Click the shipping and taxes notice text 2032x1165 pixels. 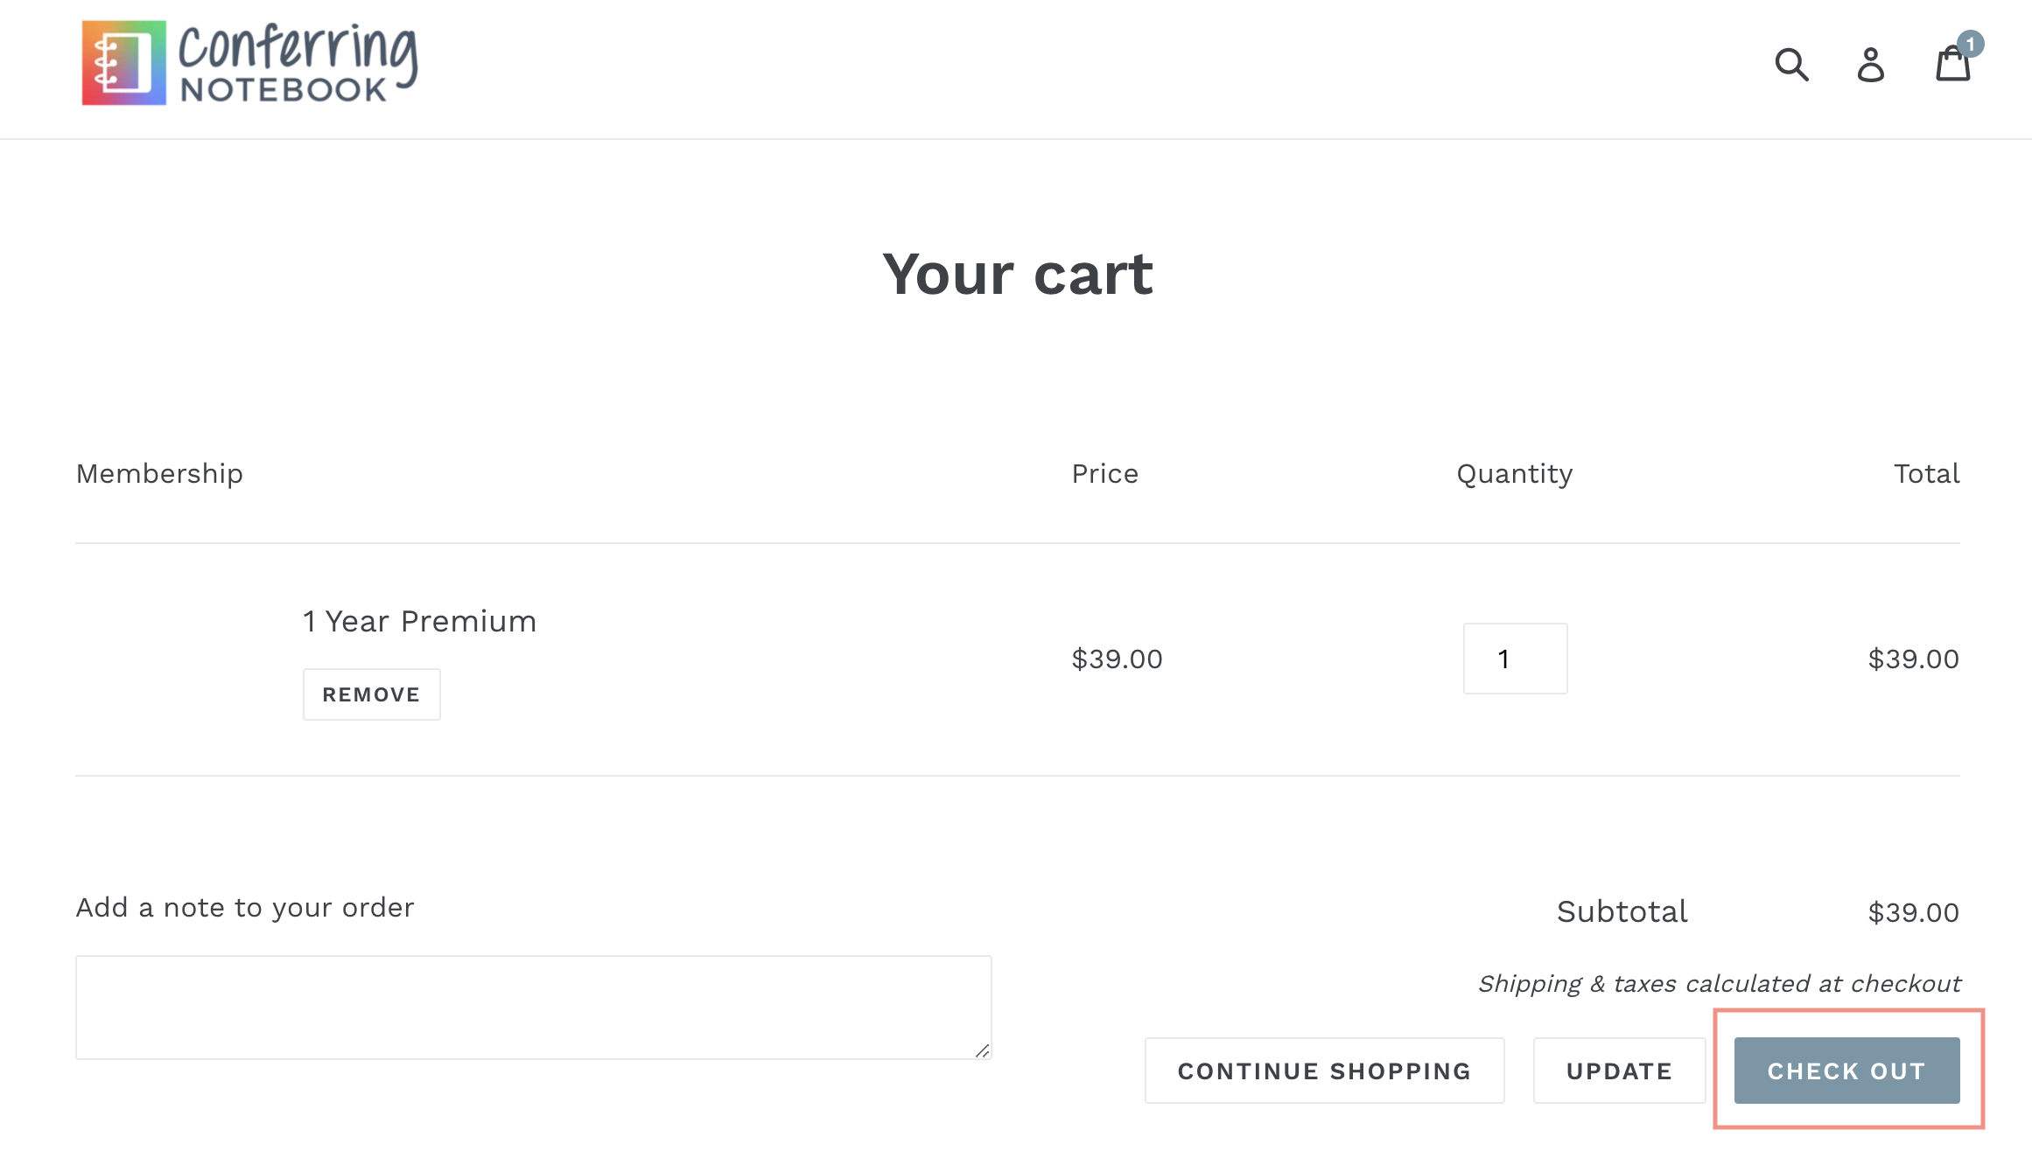click(x=1719, y=984)
